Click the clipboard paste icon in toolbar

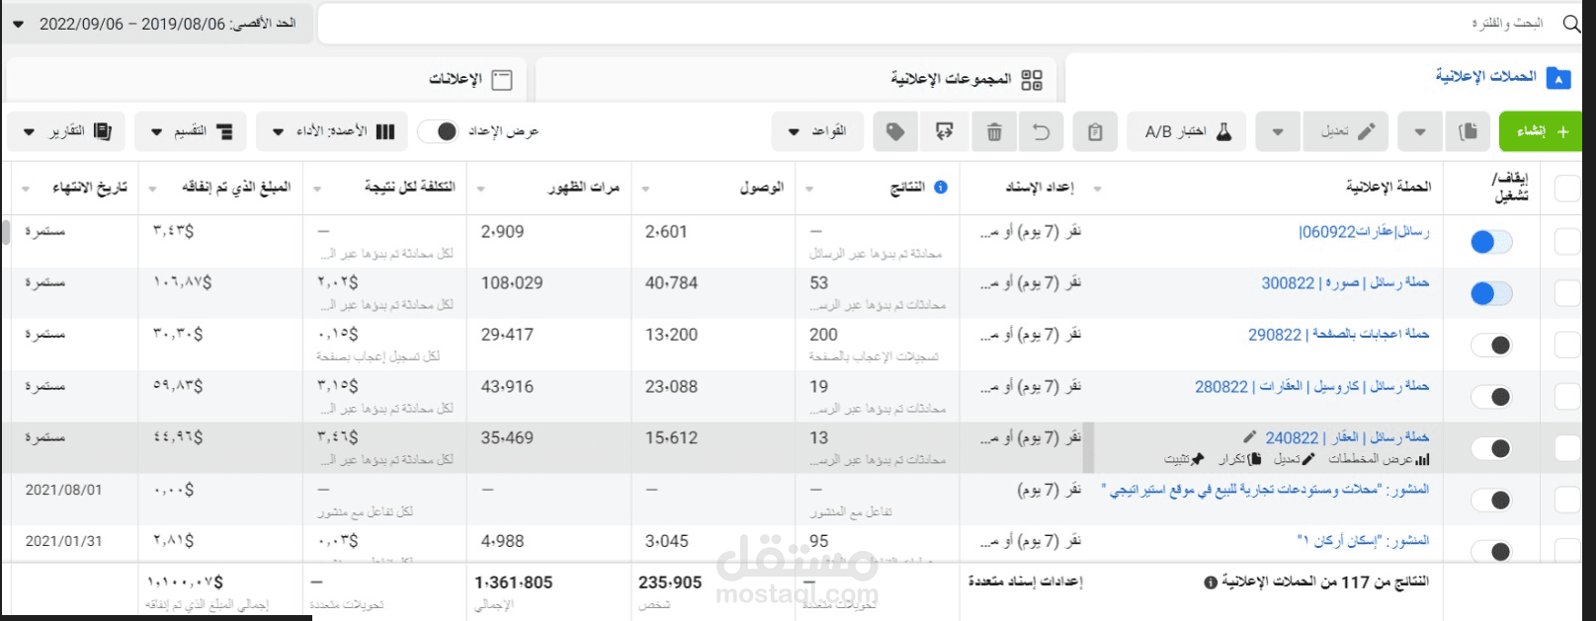pos(1095,131)
